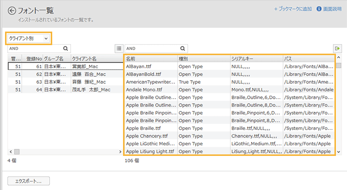Click the registration No 63 cell
The width and height of the screenshot is (347, 190).
tap(32, 82)
